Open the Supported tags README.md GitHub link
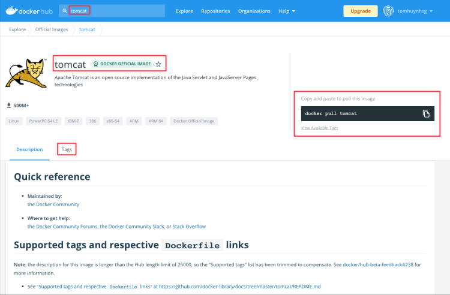This screenshot has width=450, height=295. tap(179, 287)
